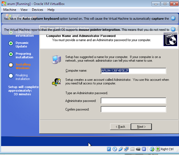
Task: Click the 'Computer name:' label
Action: 76,71
